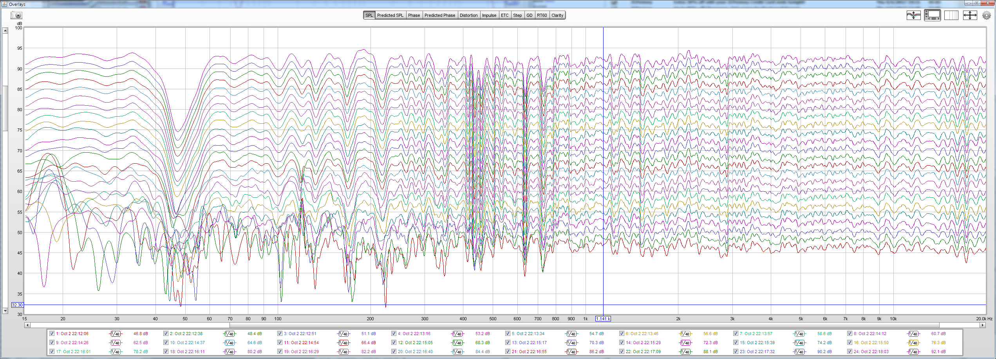
Task: Click label 8: Oct 2 22:14:12
Action: pos(870,334)
